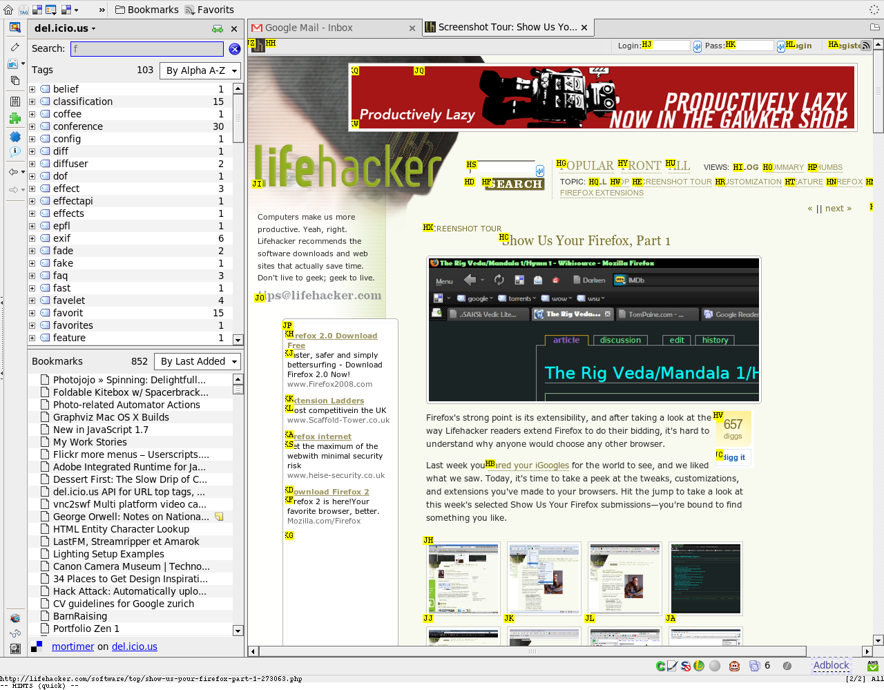Click the info speech bubble icon
Viewport: 884px width, 690px height.
(x=15, y=151)
